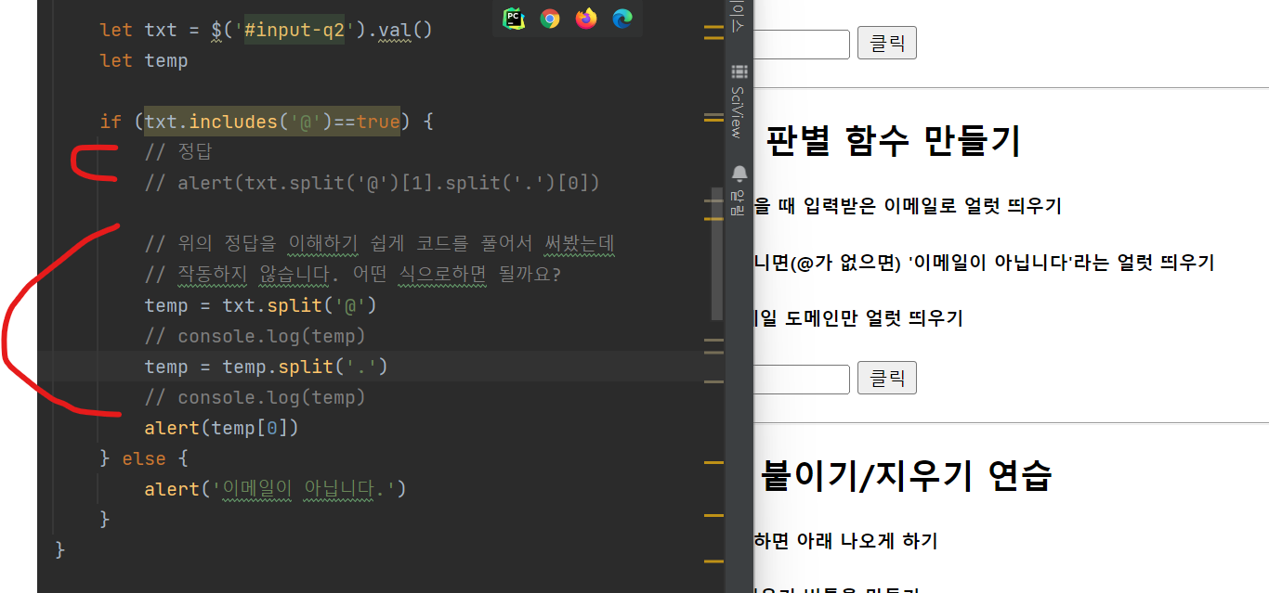Click the upper 클릭 button on the web page
The width and height of the screenshot is (1269, 593).
point(887,44)
